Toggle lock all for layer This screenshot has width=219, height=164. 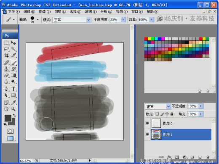[x=172, y=114]
